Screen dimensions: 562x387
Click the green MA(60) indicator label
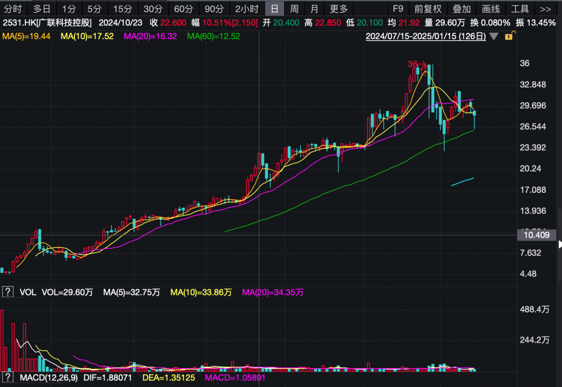213,36
